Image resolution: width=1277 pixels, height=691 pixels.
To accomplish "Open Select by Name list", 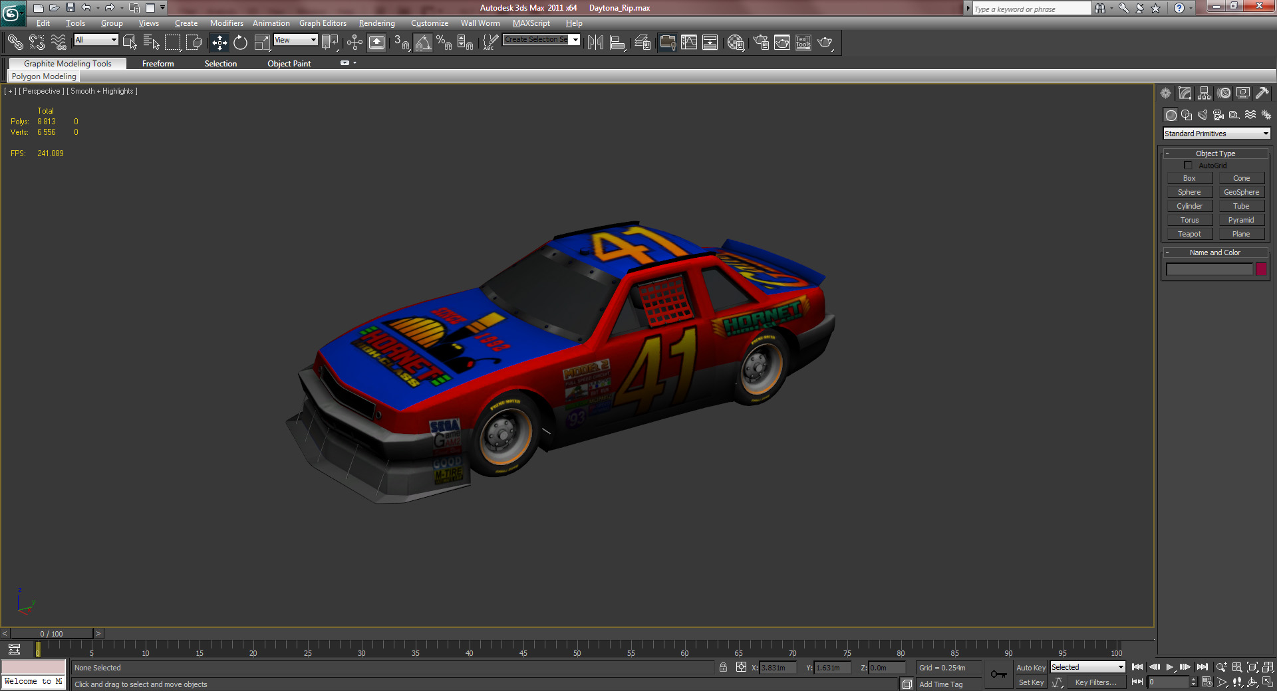I will click(x=151, y=43).
